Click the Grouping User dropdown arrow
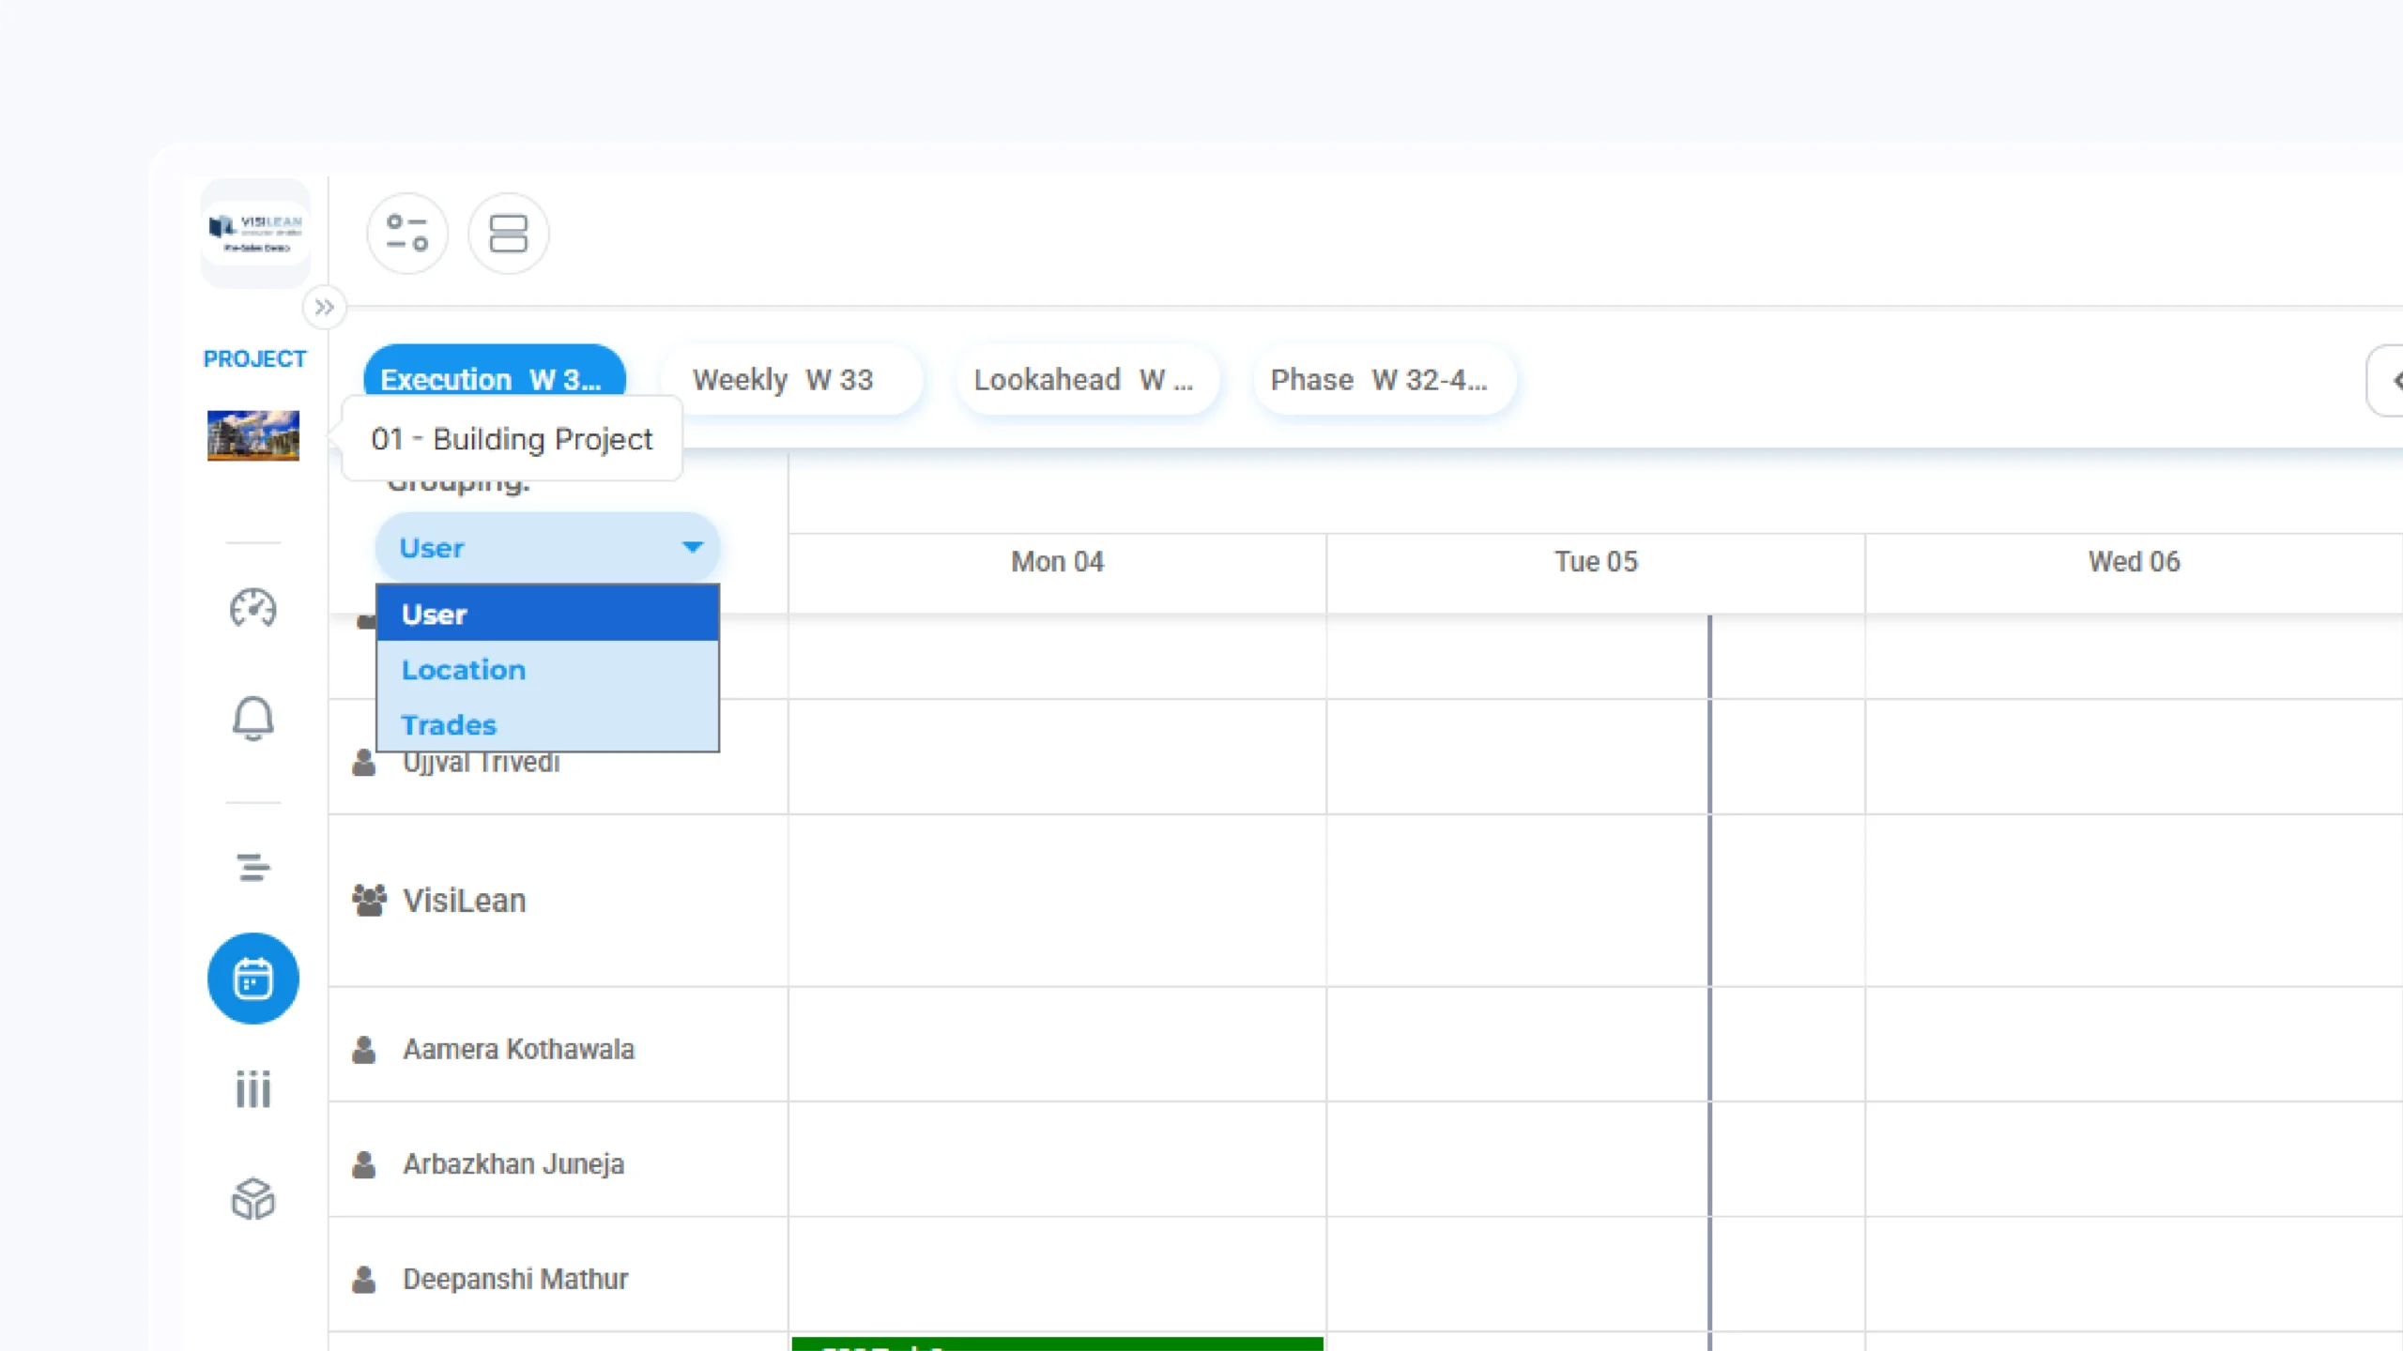The height and width of the screenshot is (1351, 2403). tap(693, 547)
